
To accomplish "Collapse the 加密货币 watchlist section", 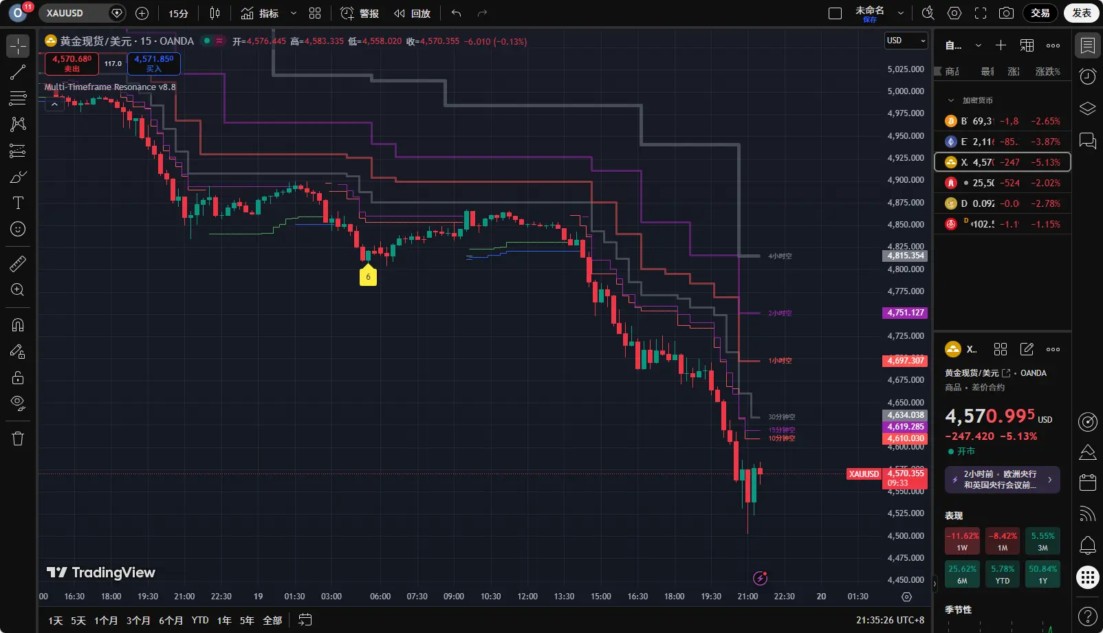I will click(951, 100).
